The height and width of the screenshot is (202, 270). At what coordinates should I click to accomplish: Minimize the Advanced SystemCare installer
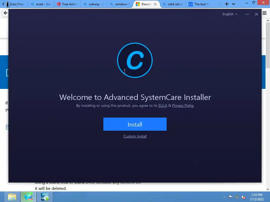(x=247, y=14)
